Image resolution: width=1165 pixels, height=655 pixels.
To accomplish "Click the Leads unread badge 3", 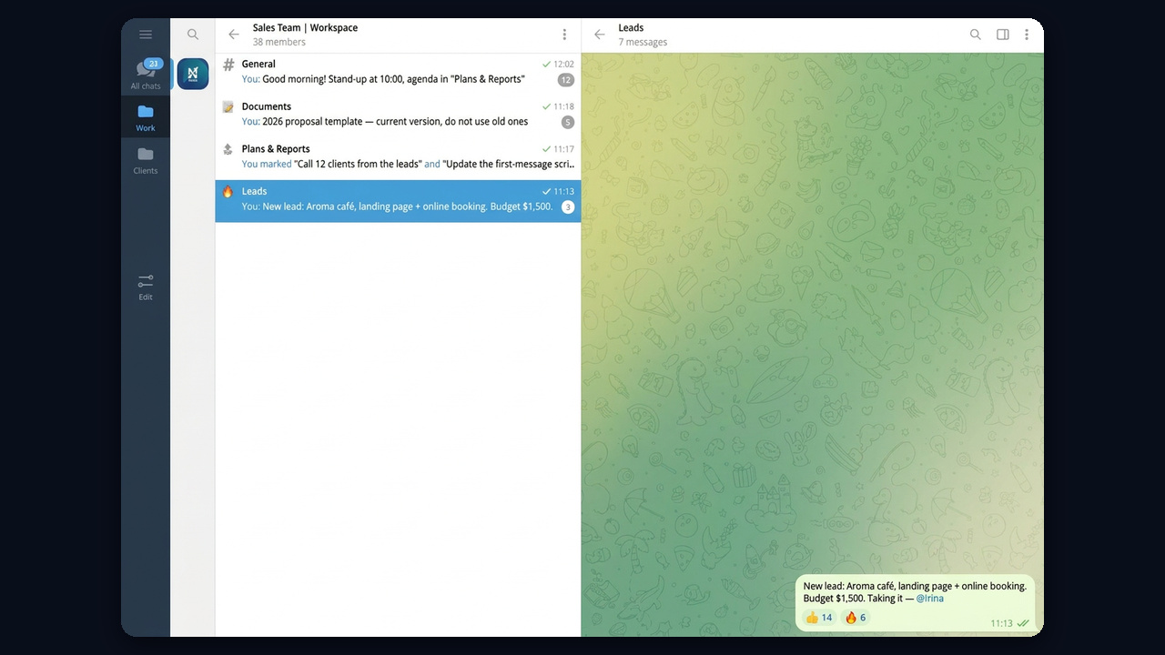I will (x=568, y=207).
